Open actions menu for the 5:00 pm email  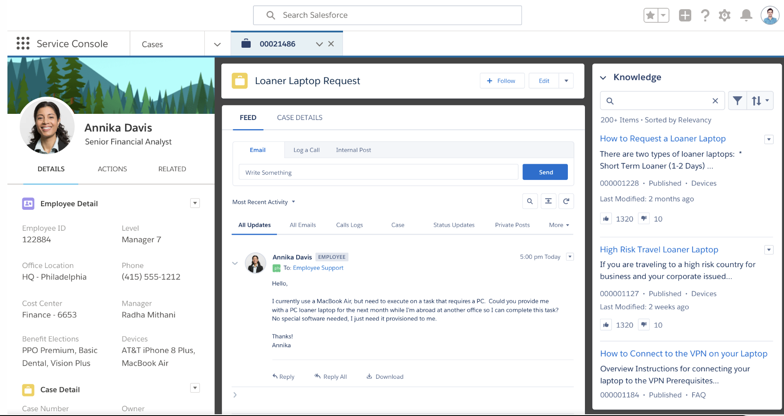coord(570,257)
